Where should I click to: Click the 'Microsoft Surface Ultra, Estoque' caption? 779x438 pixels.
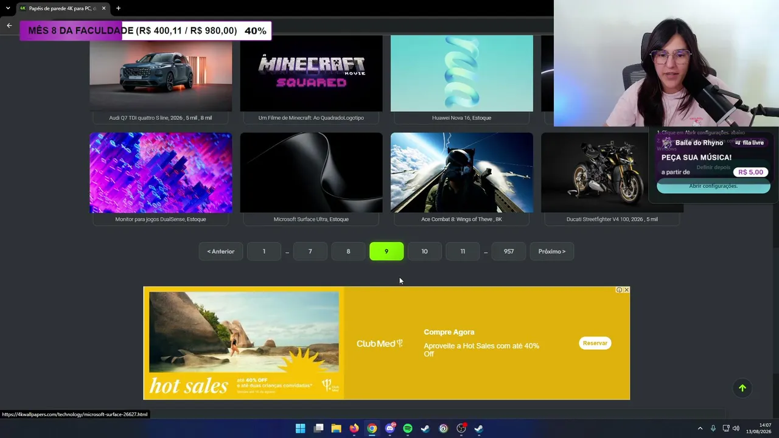tap(311, 219)
